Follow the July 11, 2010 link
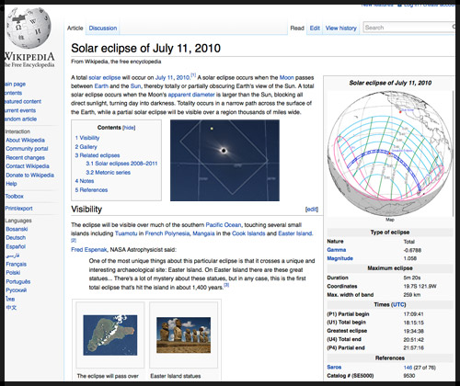Viewport: 460px width, 386px height. [172, 77]
